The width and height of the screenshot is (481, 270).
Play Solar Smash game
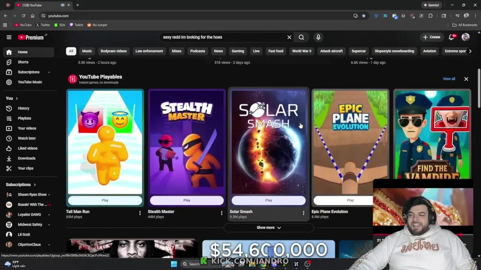(x=268, y=200)
